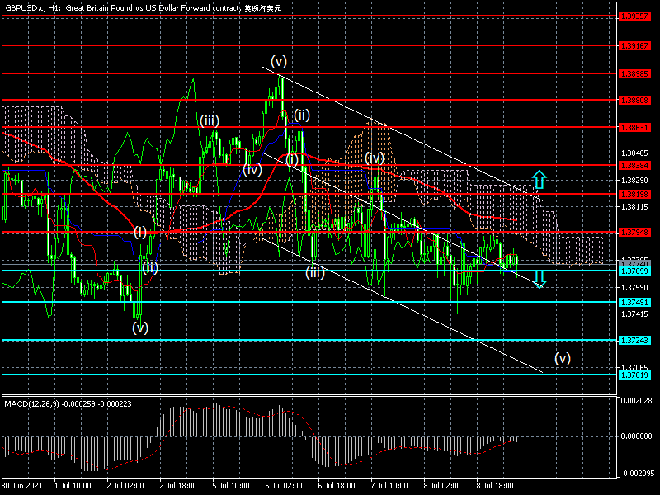Click the (iv) label above the orange cloud

(x=375, y=158)
